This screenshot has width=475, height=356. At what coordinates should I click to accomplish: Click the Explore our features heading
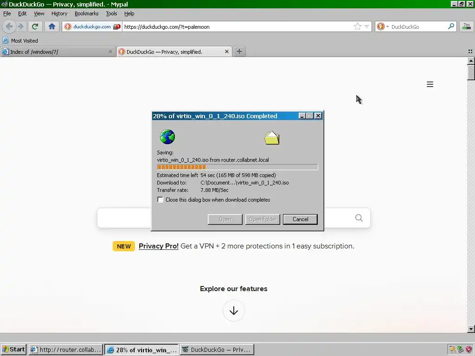point(234,289)
